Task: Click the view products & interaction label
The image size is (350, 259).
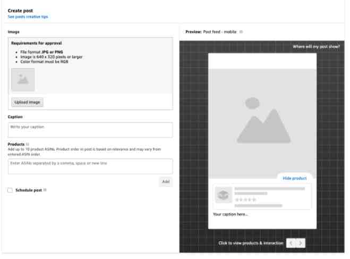Action: point(251,244)
